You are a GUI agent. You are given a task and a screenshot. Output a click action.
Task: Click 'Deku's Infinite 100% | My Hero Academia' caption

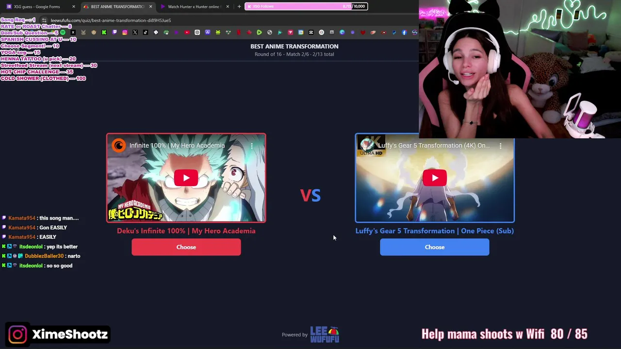click(186, 231)
